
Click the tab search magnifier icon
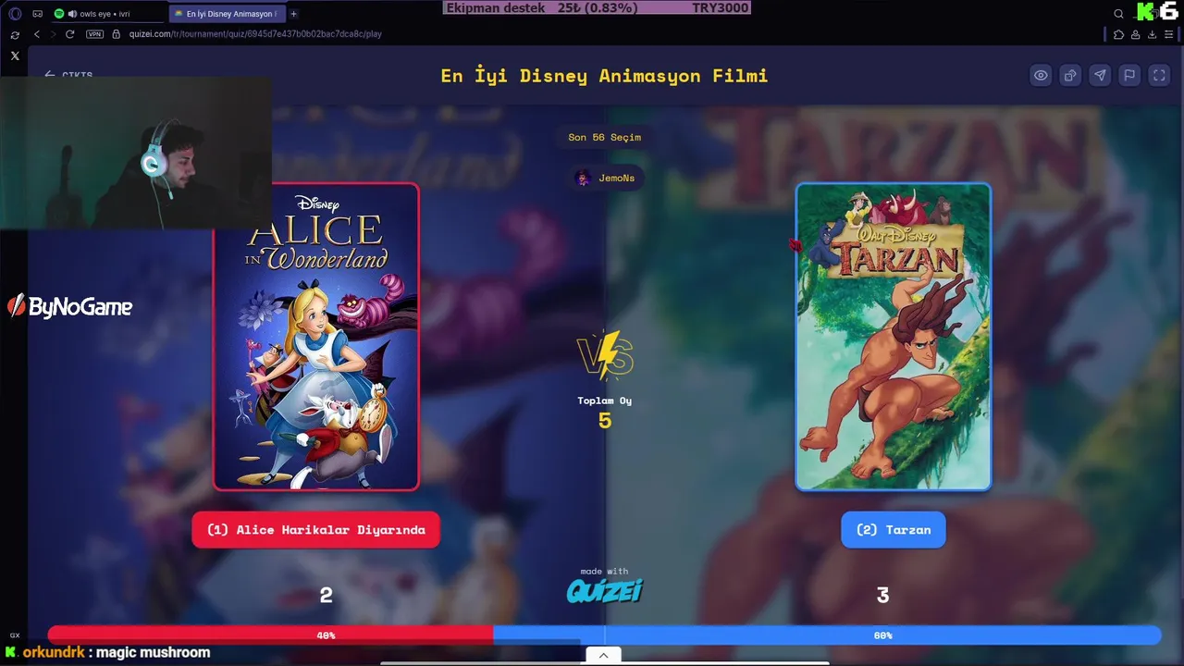(1118, 14)
